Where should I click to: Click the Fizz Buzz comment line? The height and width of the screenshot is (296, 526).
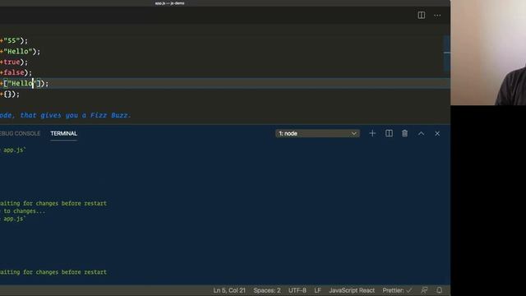[x=66, y=115]
